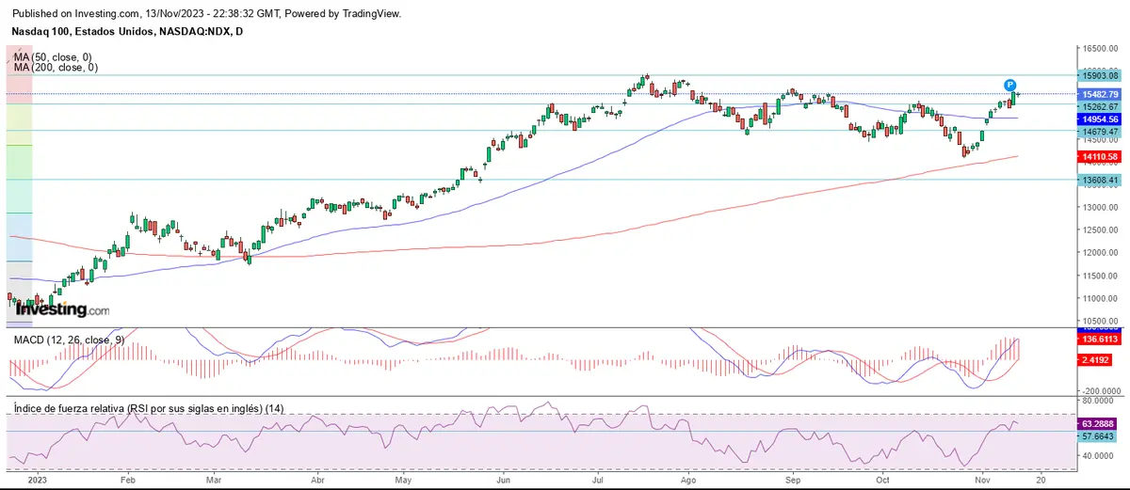The width and height of the screenshot is (1130, 490).
Task: Select the 15903.08 horizontal level label
Action: [x=1099, y=75]
